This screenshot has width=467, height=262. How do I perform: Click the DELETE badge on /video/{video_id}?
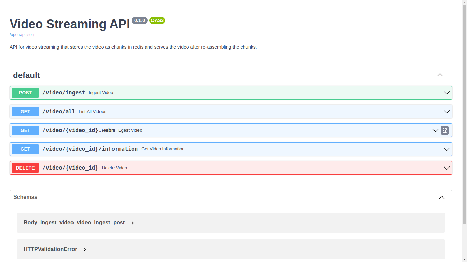tap(25, 168)
